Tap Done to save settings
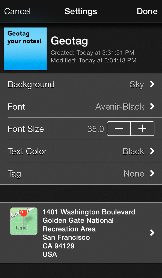 coord(147,11)
